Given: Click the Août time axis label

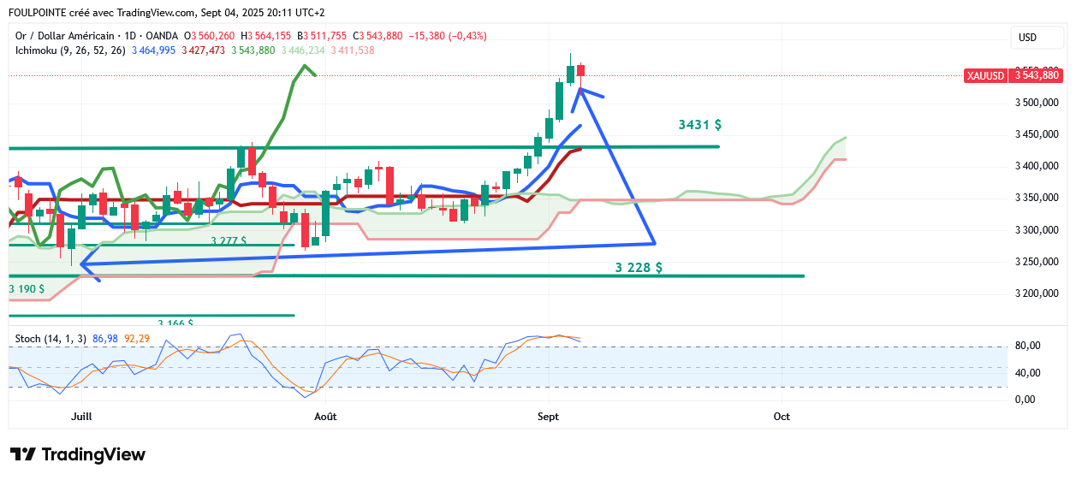Looking at the screenshot, I should [x=325, y=417].
